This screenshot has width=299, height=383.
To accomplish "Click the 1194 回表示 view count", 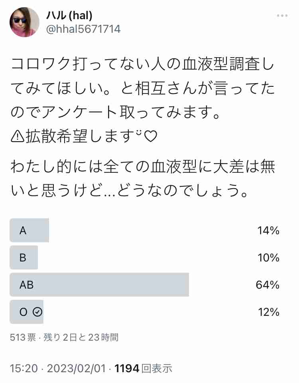I will click(144, 368).
